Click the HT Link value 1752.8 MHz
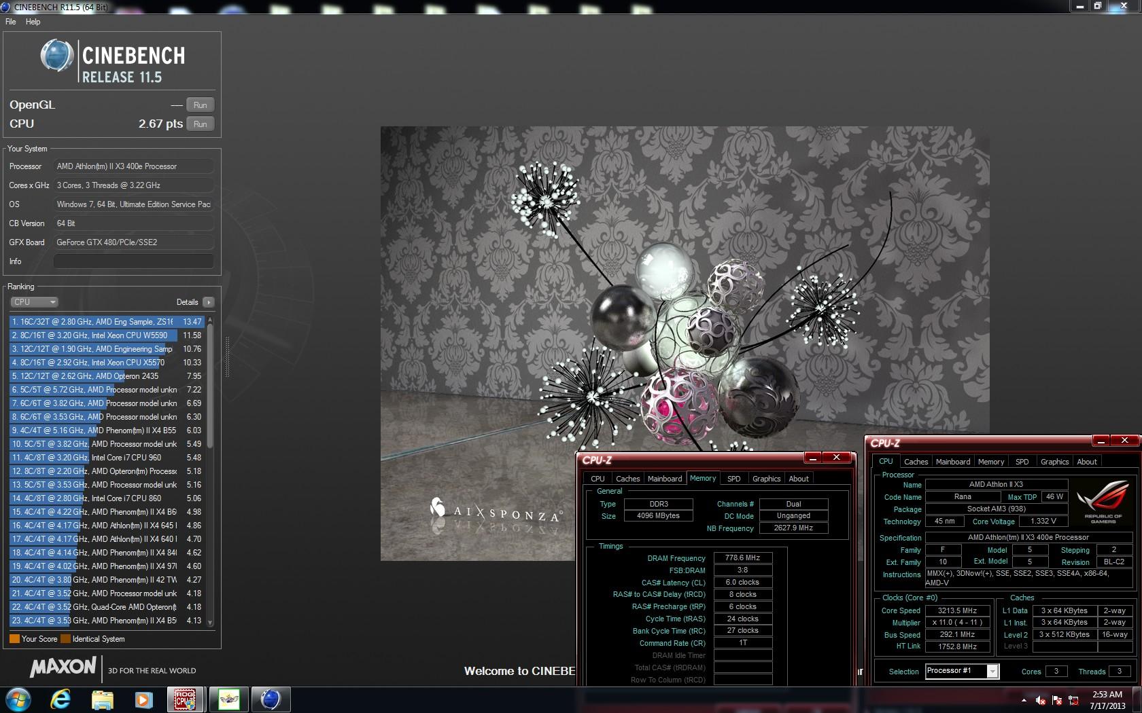1142x713 pixels. tap(957, 647)
